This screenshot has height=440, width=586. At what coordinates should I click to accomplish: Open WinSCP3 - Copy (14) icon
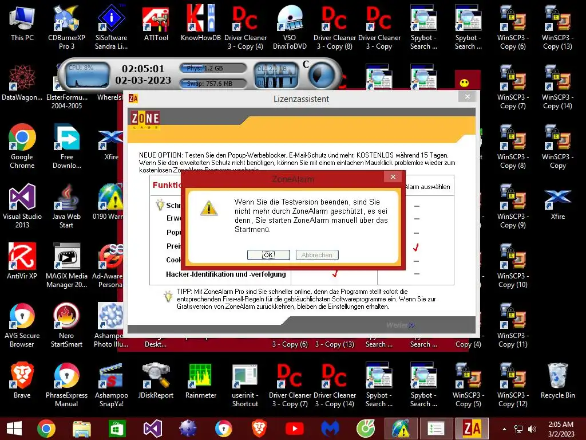point(557,87)
